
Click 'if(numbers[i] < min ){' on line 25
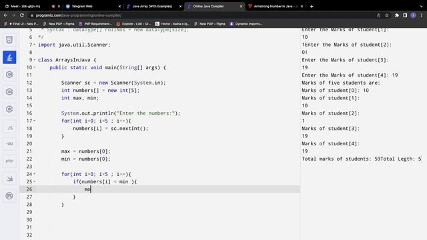click(105, 182)
